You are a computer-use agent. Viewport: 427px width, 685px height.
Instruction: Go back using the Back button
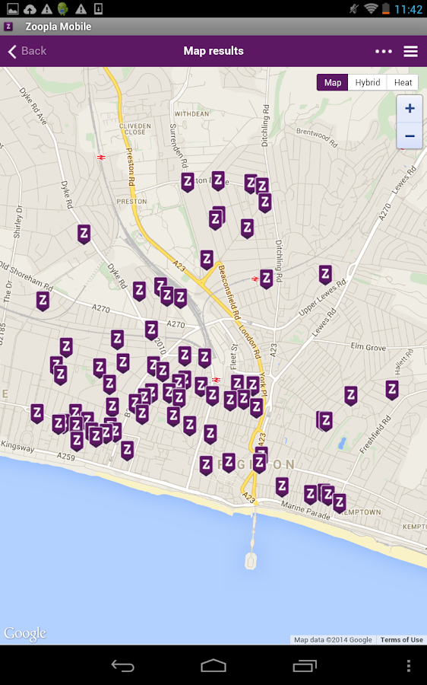pyautogui.click(x=27, y=51)
